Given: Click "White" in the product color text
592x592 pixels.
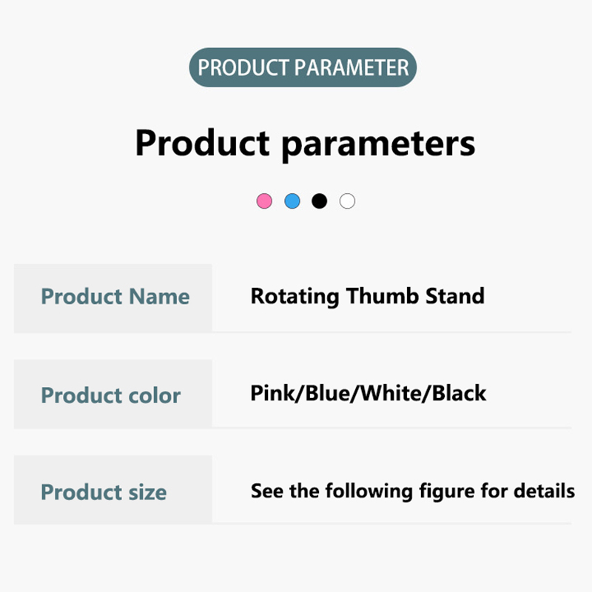Looking at the screenshot, I should click(x=390, y=393).
